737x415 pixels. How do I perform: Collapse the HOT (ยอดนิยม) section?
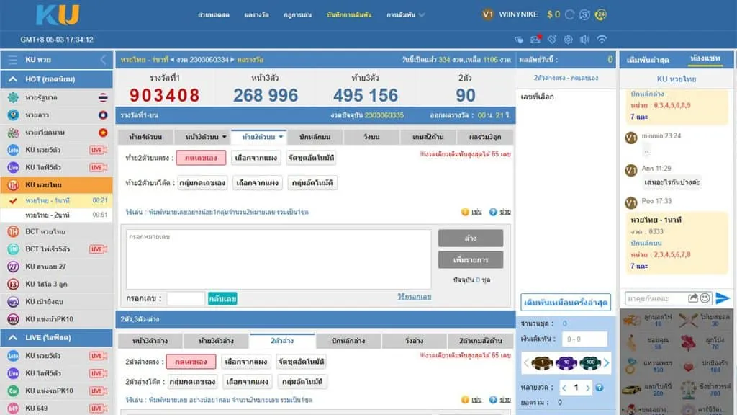(13, 79)
